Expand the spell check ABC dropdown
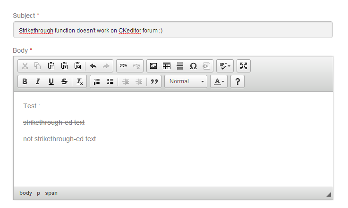 pyautogui.click(x=224, y=66)
